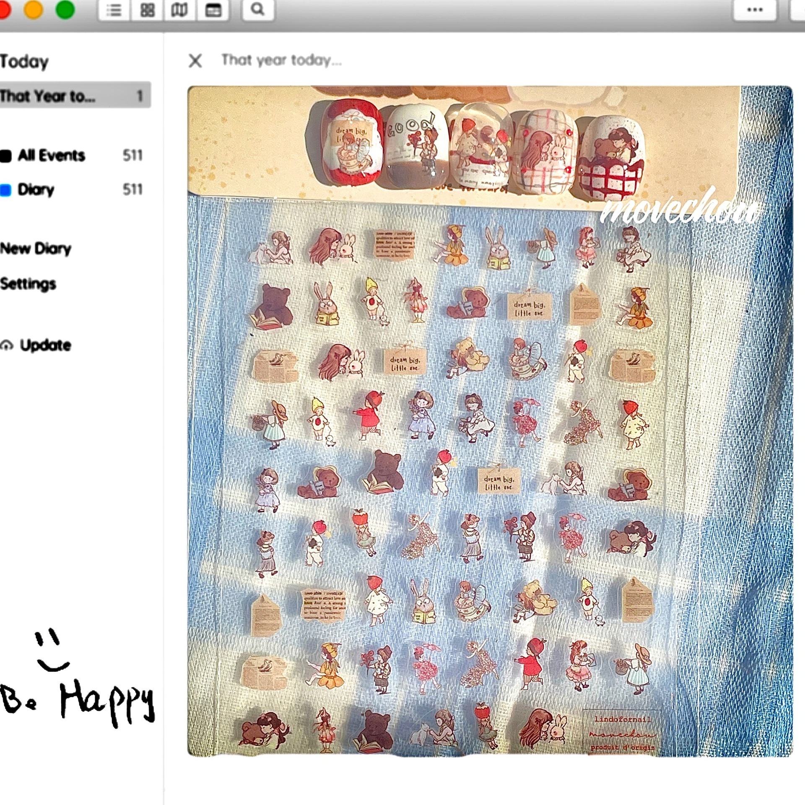Open All Events list
Viewport: 805px width, 805px height.
tap(71, 156)
